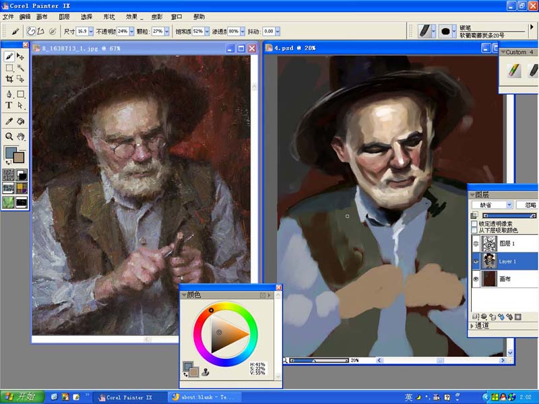
Task: Select the Layer Adjuster tool
Action: coord(21,56)
